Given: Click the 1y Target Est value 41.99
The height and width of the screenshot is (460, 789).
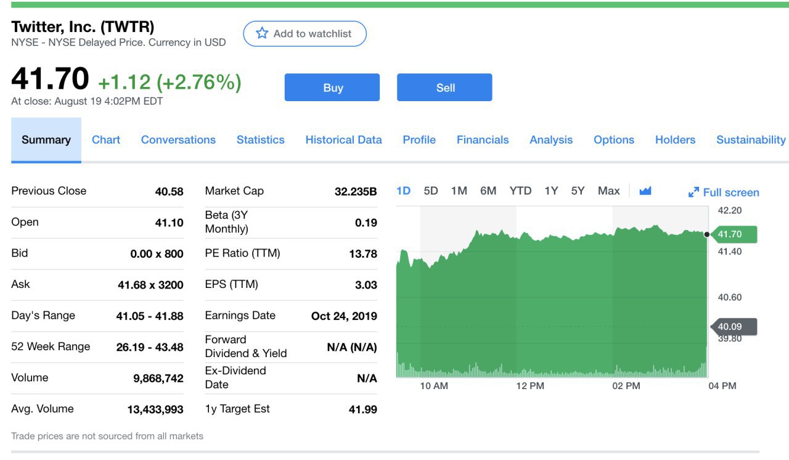Looking at the screenshot, I should tap(363, 409).
